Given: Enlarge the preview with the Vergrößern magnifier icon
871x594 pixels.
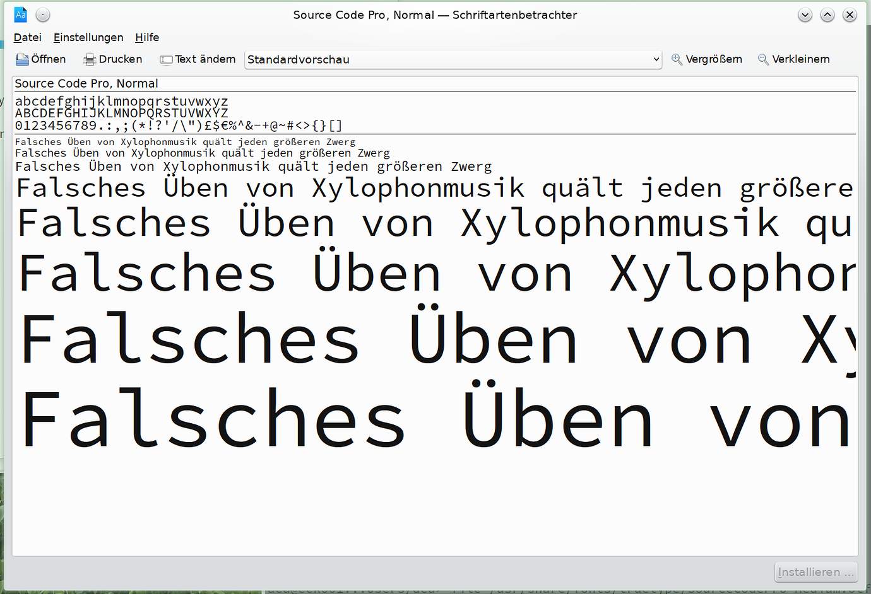Looking at the screenshot, I should (677, 59).
